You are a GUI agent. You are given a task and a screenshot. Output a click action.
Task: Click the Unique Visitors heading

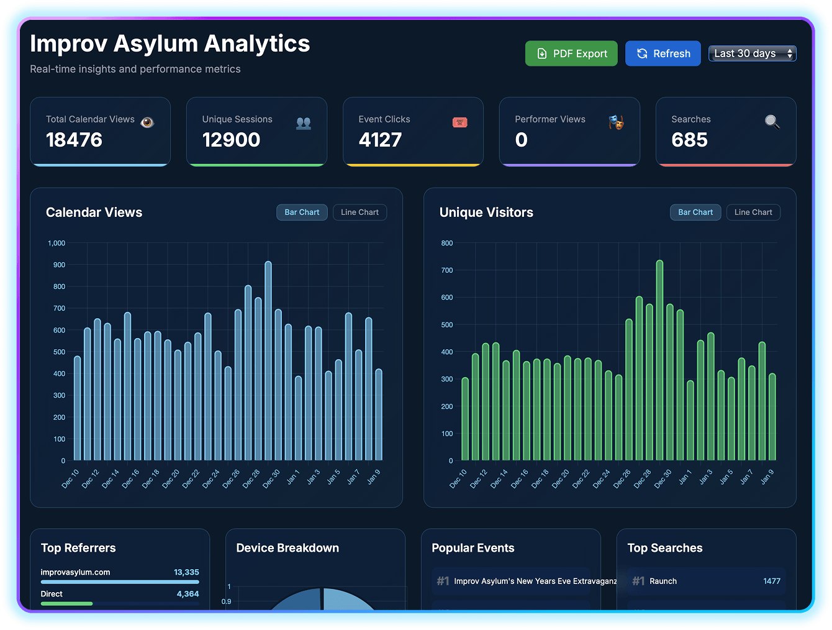pyautogui.click(x=486, y=212)
